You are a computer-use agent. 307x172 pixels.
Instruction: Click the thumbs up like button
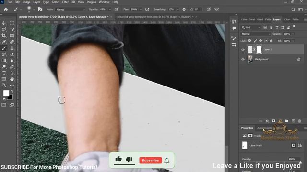118,159
